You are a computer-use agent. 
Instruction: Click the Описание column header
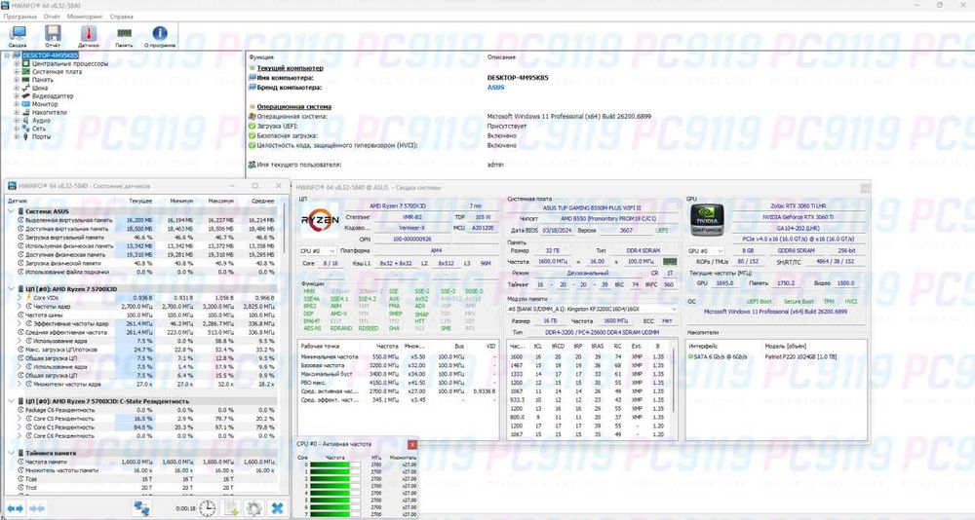(501, 56)
